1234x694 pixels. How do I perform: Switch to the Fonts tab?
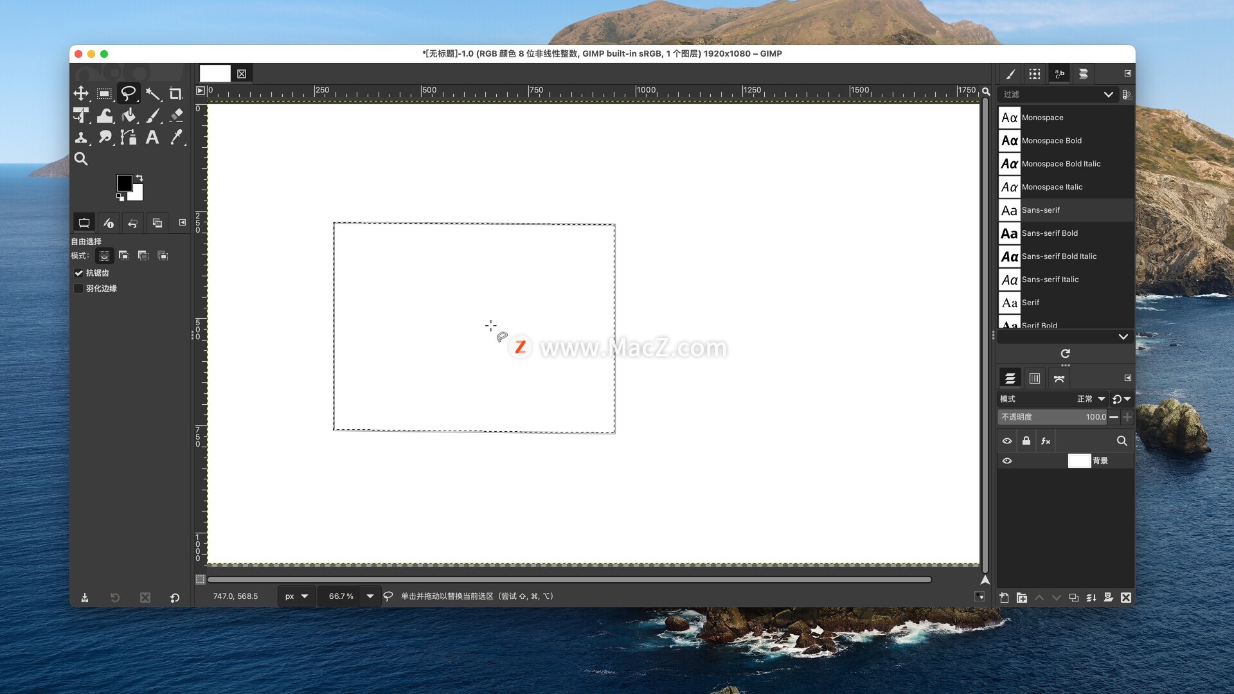click(x=1059, y=74)
